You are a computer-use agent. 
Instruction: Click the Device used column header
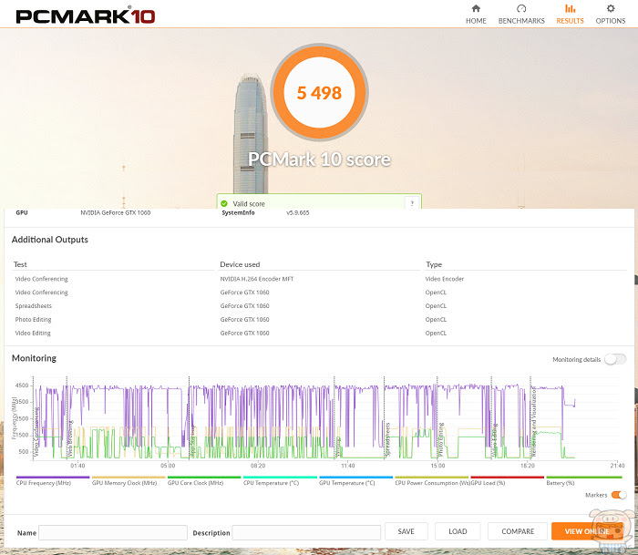(x=240, y=264)
